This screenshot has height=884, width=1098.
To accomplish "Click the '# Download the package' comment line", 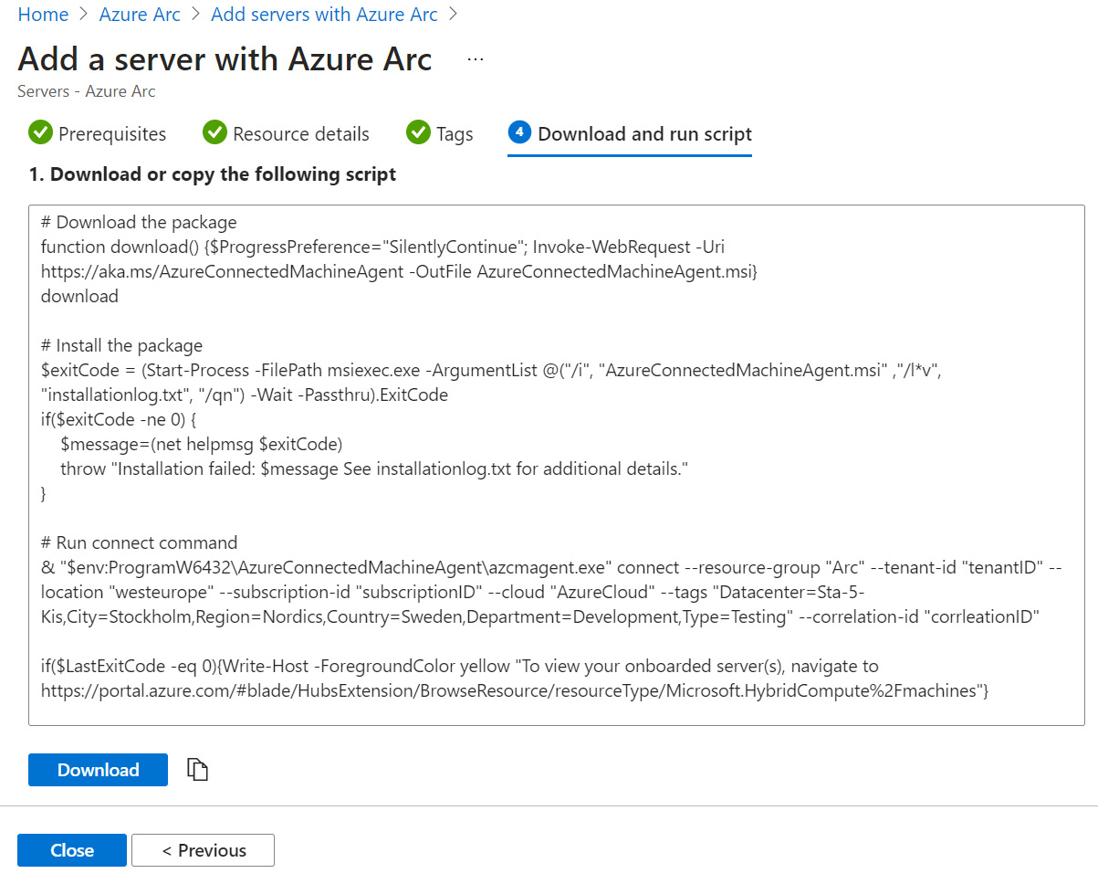I will (x=139, y=222).
